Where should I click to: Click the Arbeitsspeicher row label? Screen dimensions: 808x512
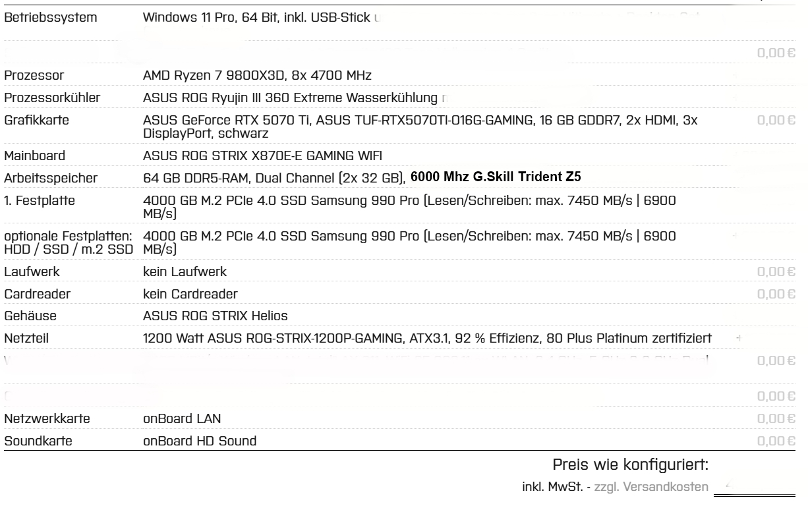pos(51,178)
